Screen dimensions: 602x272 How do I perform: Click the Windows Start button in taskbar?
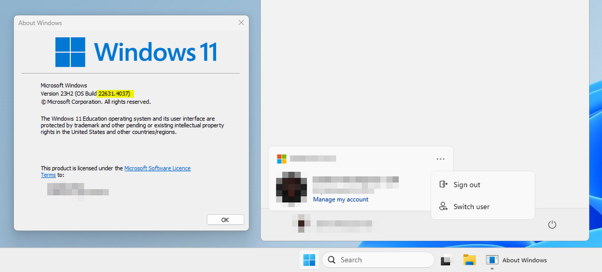[309, 260]
